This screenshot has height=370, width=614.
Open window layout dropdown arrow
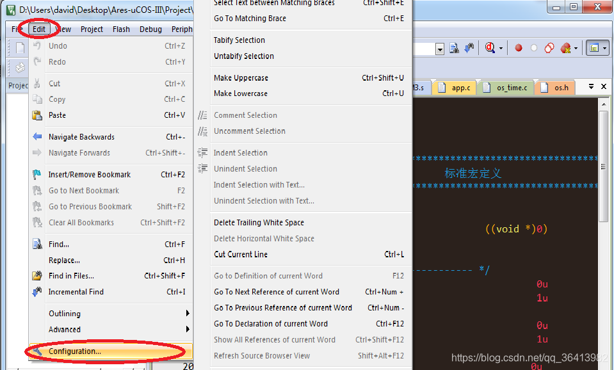click(604, 49)
